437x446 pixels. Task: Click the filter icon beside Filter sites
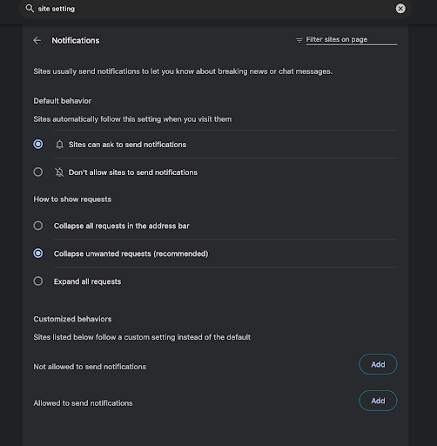click(299, 40)
